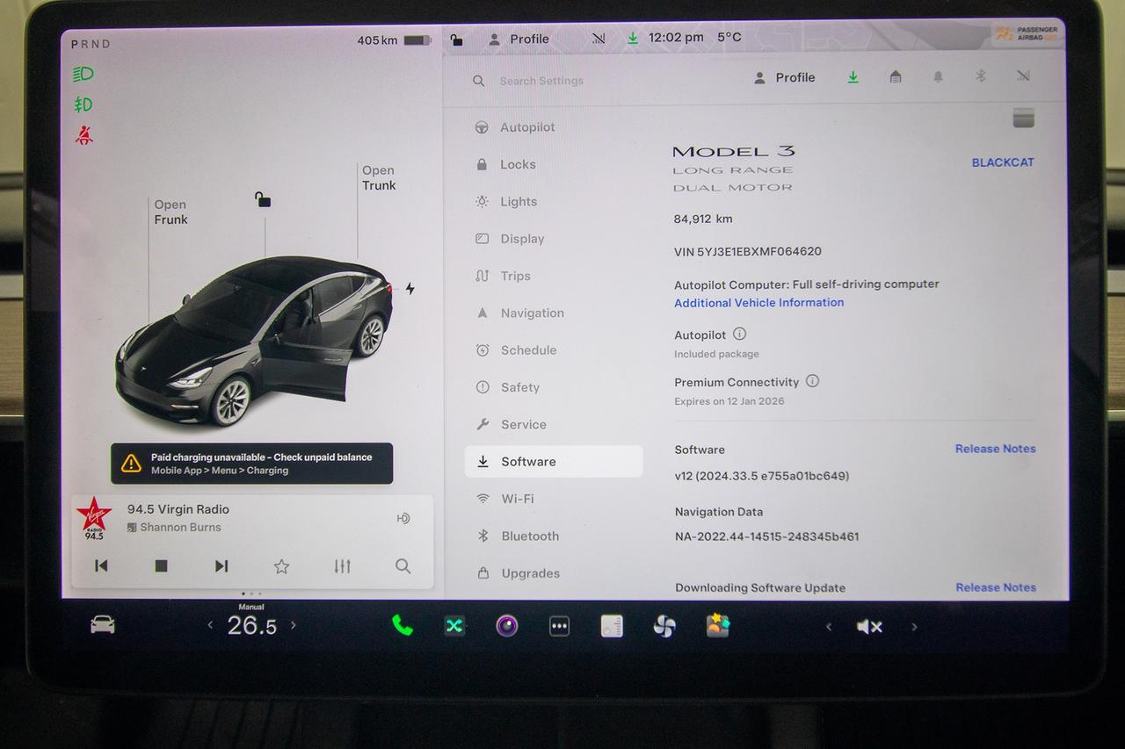Open the Frunk
Image resolution: width=1125 pixels, height=749 pixels.
coord(171,212)
